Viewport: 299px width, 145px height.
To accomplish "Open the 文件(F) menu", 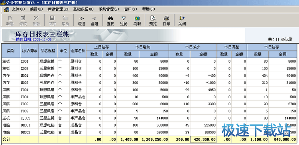I will click(18, 9).
